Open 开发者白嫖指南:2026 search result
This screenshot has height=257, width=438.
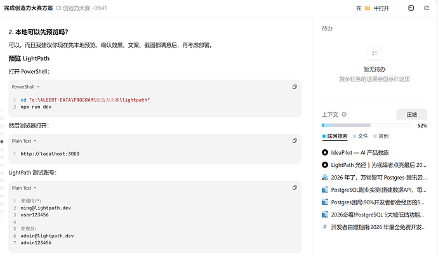tap(375, 227)
